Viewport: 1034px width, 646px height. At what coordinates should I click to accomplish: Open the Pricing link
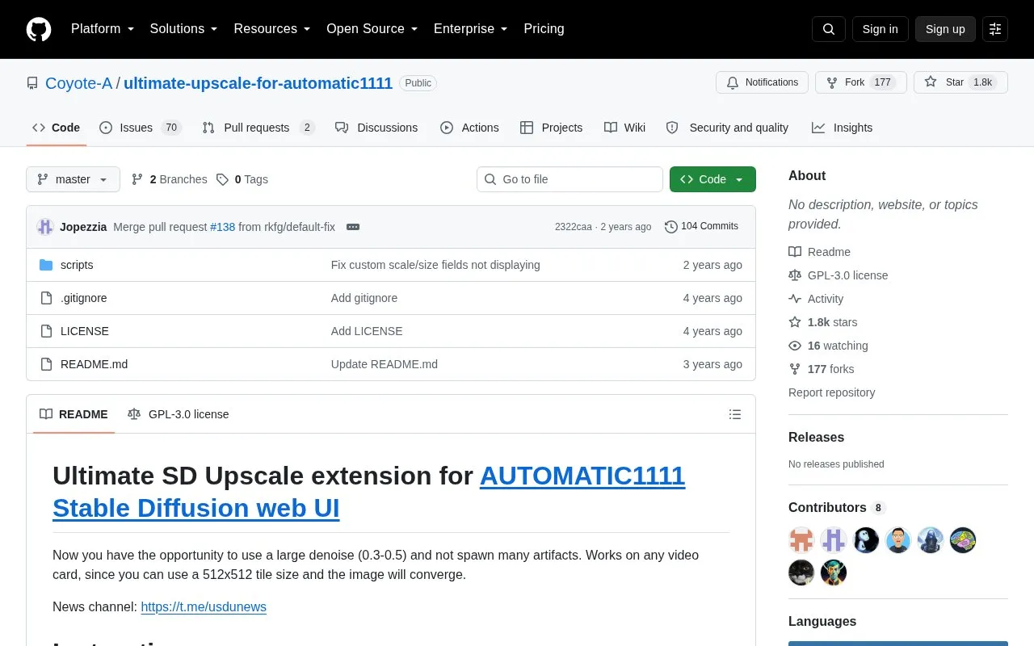tap(544, 29)
